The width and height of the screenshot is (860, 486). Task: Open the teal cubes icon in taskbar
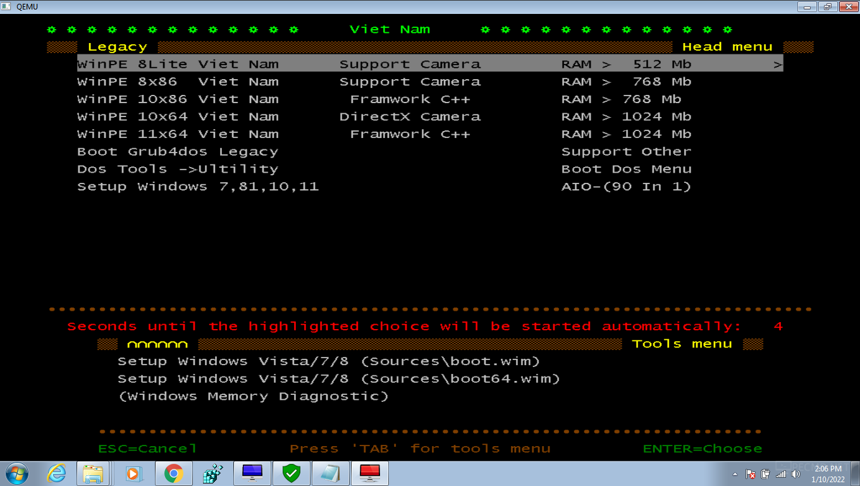click(212, 473)
